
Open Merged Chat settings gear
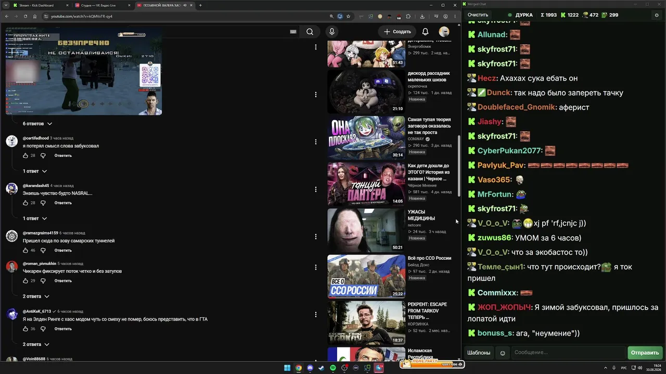(x=656, y=15)
